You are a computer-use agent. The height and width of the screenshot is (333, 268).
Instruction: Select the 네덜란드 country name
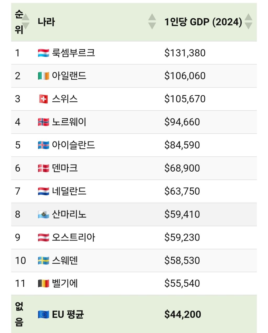pyautogui.click(x=69, y=191)
